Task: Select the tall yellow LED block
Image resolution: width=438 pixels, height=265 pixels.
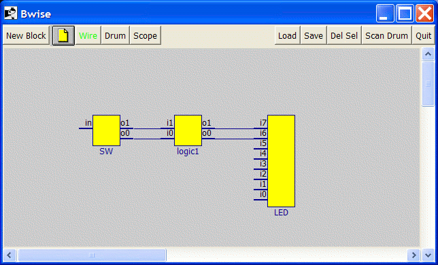Action: [x=281, y=161]
